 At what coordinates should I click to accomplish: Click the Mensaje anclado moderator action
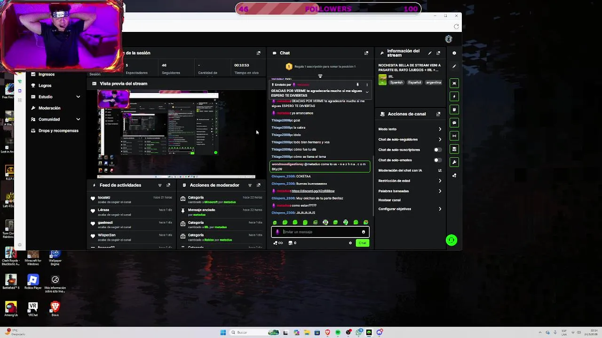pyautogui.click(x=222, y=212)
